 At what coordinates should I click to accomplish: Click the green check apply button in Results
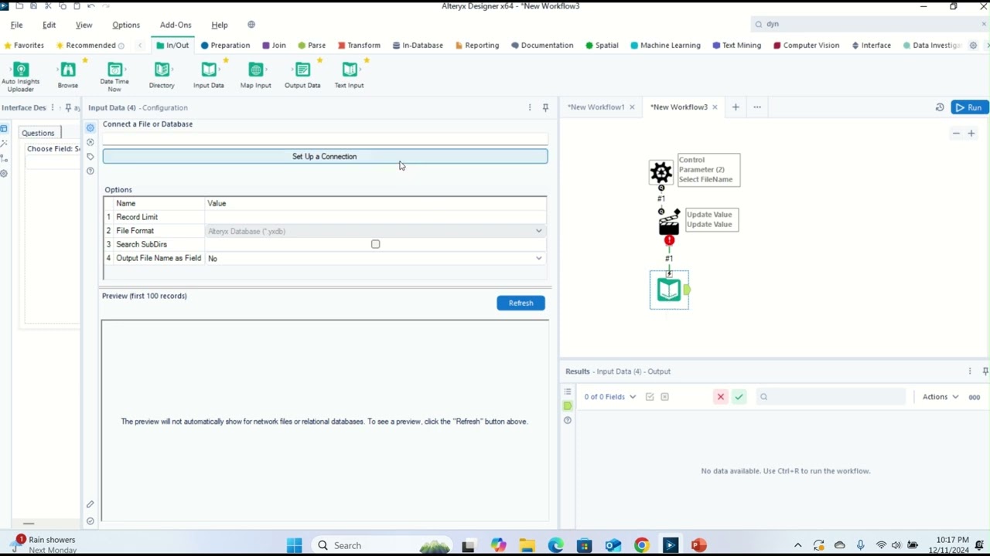[x=739, y=397]
